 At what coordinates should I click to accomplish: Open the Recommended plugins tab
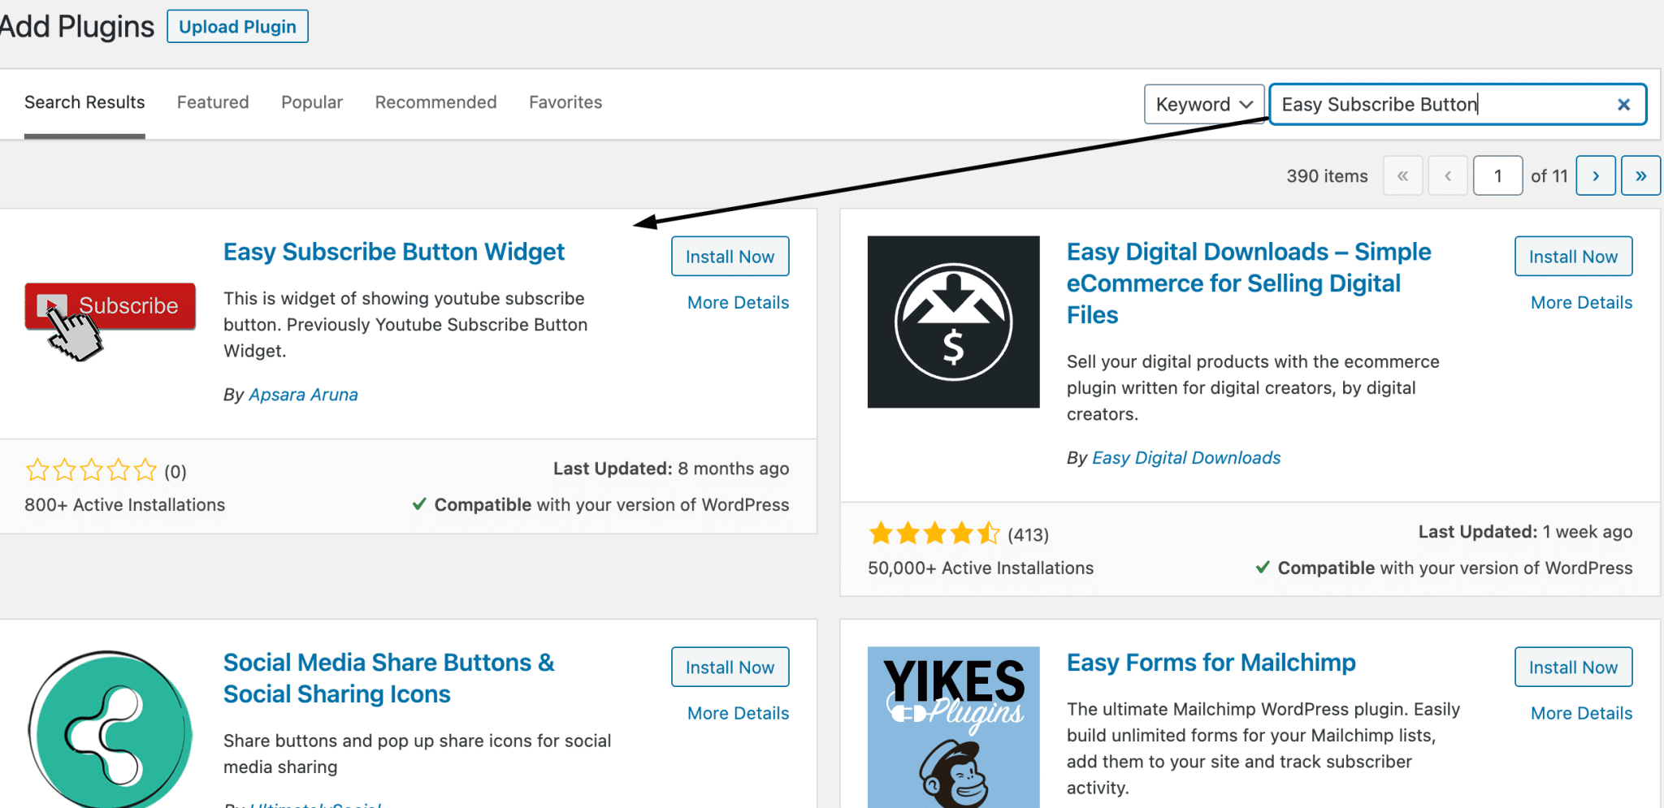pyautogui.click(x=435, y=102)
